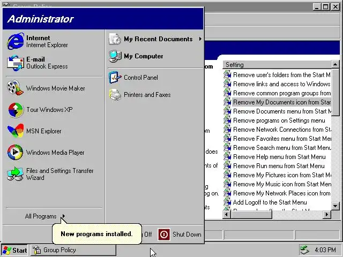Click policy icon beside Remove Search menu

point(227,148)
